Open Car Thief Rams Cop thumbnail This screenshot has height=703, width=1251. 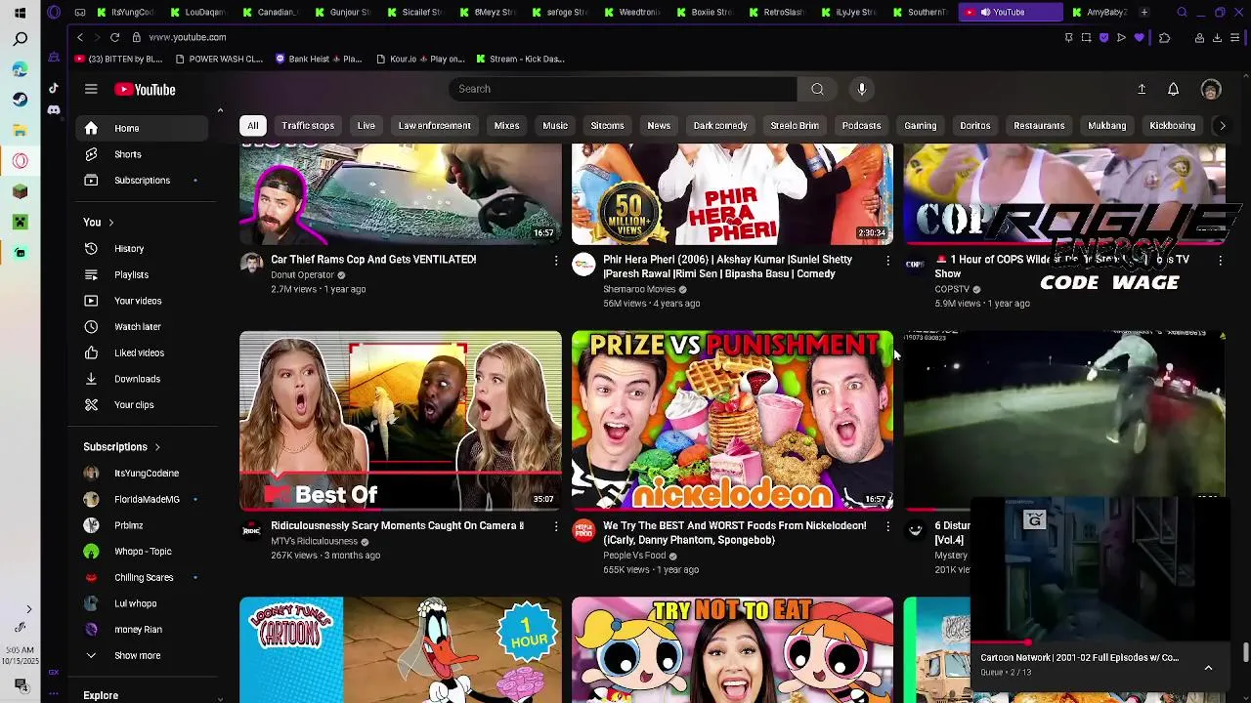[401, 193]
